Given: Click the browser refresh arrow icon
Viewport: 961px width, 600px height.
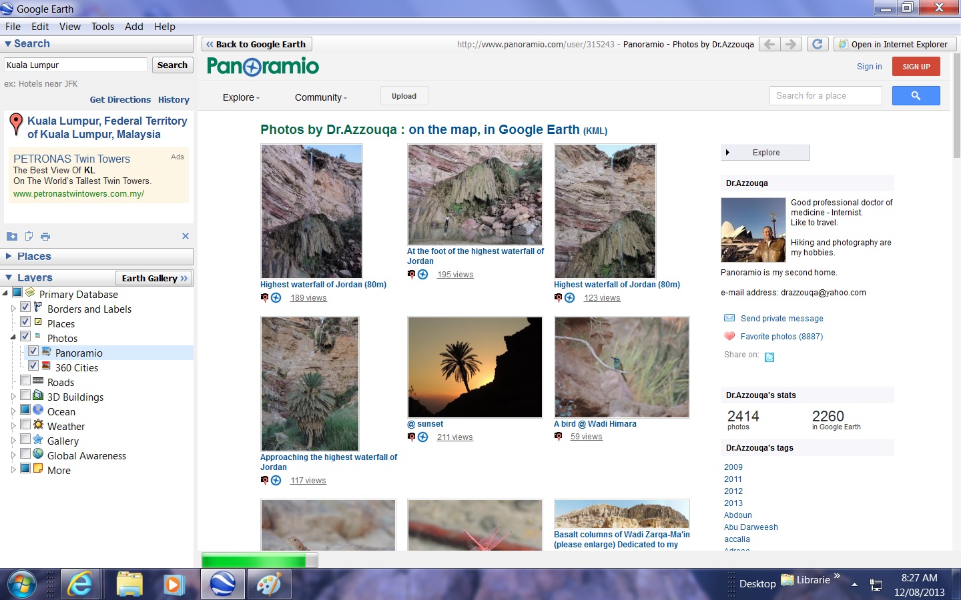Looking at the screenshot, I should click(817, 44).
